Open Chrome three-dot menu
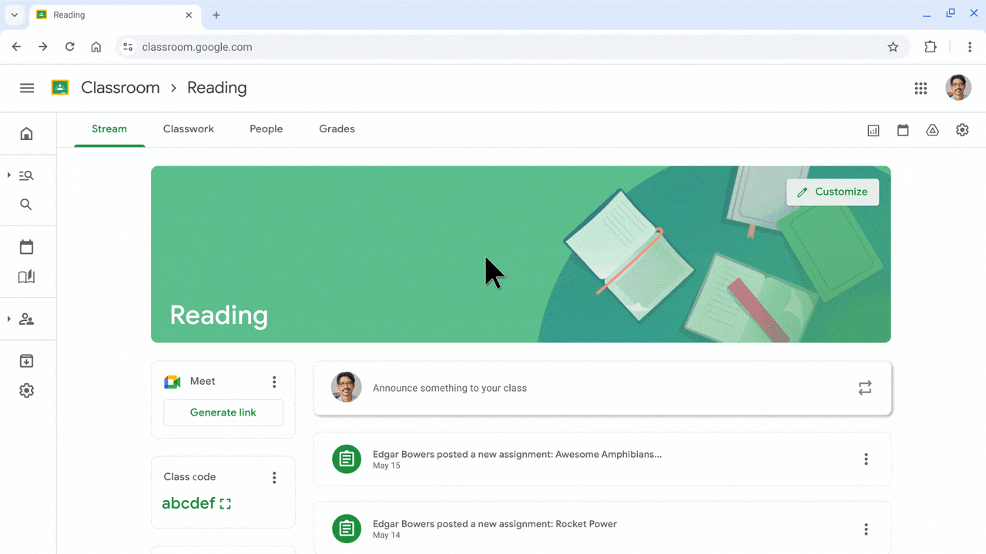This screenshot has height=554, width=986. point(970,47)
